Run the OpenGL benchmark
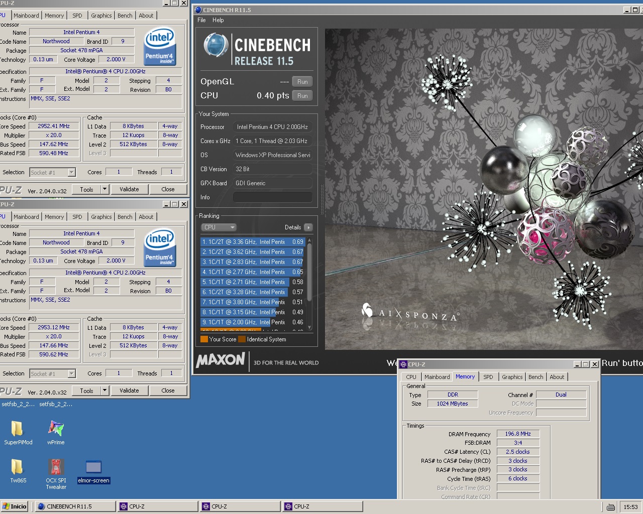Viewport: 643px width, 514px height. point(302,81)
